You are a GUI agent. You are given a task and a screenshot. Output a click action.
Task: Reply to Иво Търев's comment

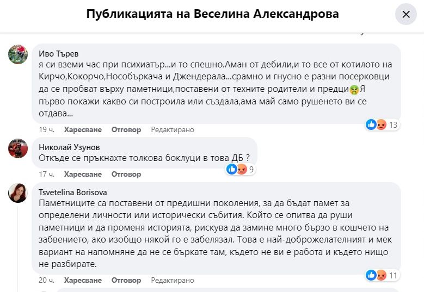coord(126,129)
